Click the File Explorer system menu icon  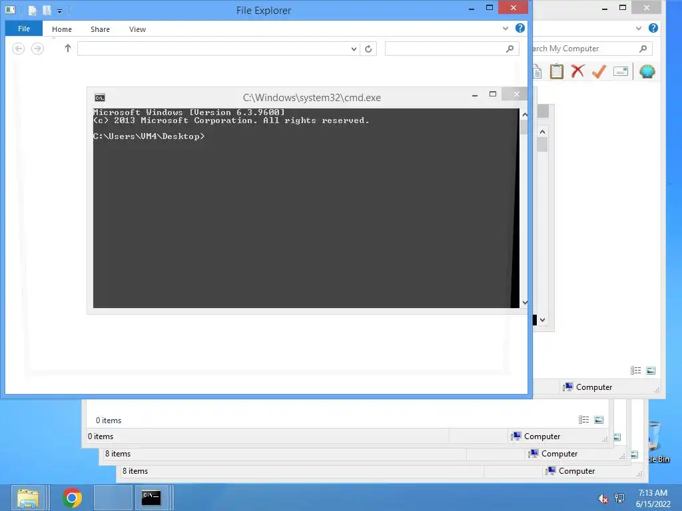click(10, 9)
